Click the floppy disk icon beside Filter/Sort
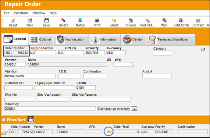 31,119
